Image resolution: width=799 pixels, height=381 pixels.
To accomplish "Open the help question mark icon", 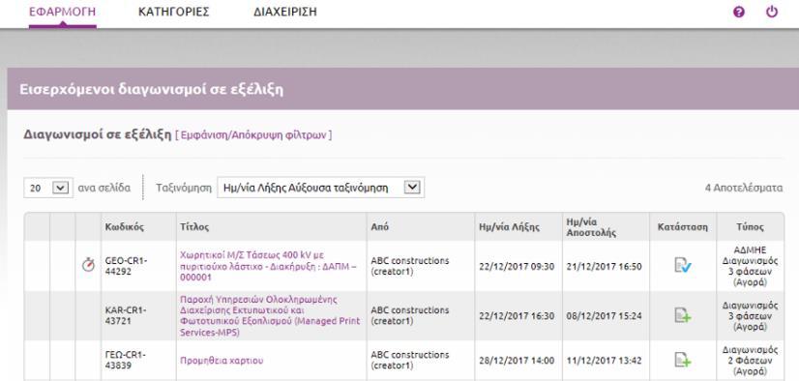I will (x=738, y=13).
